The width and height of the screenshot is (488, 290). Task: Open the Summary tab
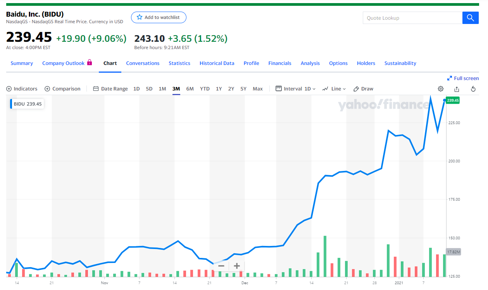22,63
